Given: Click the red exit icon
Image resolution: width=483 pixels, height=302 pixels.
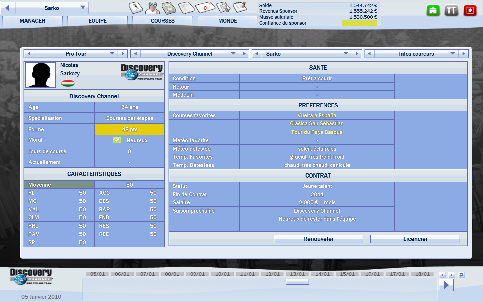Looking at the screenshot, I should (x=470, y=11).
